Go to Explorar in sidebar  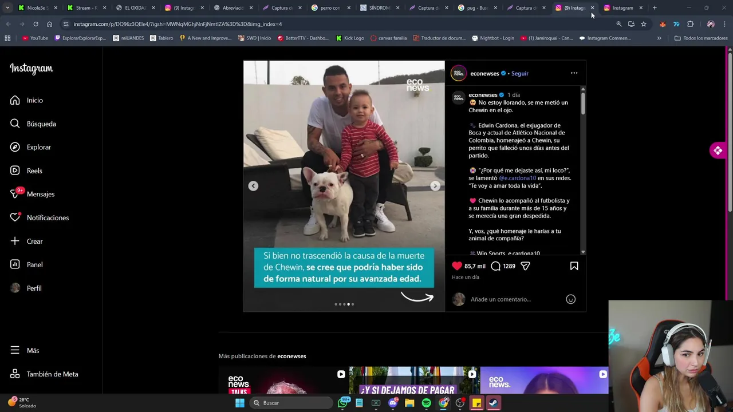pyautogui.click(x=30, y=147)
